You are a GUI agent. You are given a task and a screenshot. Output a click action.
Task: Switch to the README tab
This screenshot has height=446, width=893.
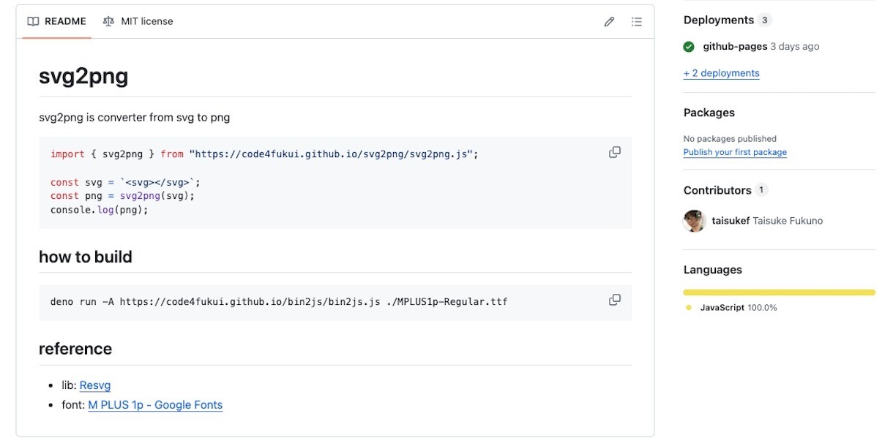click(x=57, y=22)
